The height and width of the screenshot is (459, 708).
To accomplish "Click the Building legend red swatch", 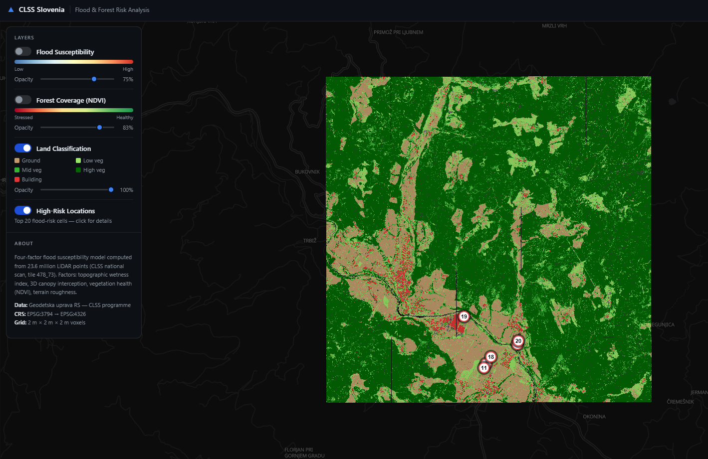I will point(17,179).
